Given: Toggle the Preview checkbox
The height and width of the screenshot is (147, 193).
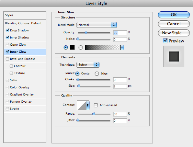Looking at the screenshot, I should (x=165, y=40).
